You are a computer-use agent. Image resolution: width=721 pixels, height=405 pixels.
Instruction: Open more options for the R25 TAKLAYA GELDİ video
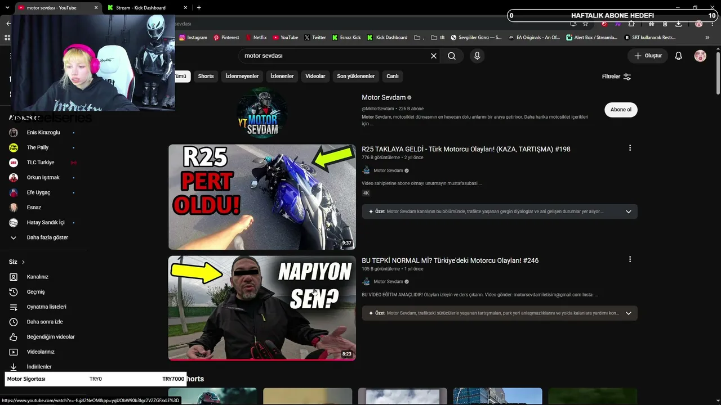[630, 148]
